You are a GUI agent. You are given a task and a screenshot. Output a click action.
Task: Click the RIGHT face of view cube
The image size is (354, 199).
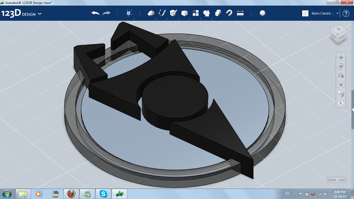(x=342, y=37)
